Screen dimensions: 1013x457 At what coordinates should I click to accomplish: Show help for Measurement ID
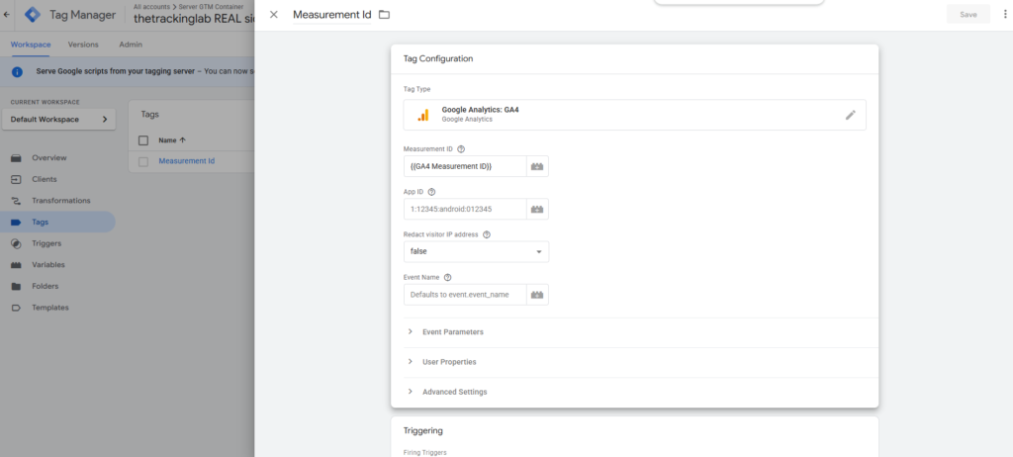point(461,148)
